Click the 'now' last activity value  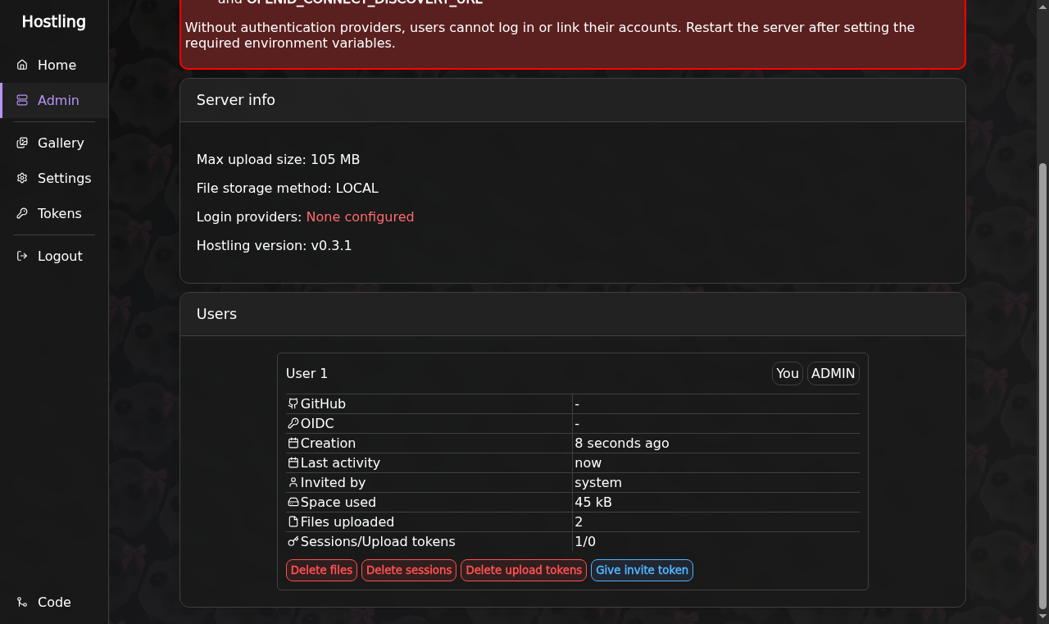pyautogui.click(x=588, y=462)
